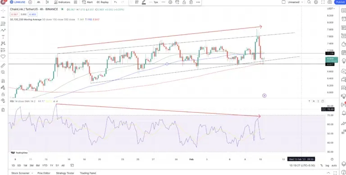Image resolution: width=346 pixels, height=175 pixels.
Task: Expand the Stock Screener dropdown
Action: click(32, 173)
